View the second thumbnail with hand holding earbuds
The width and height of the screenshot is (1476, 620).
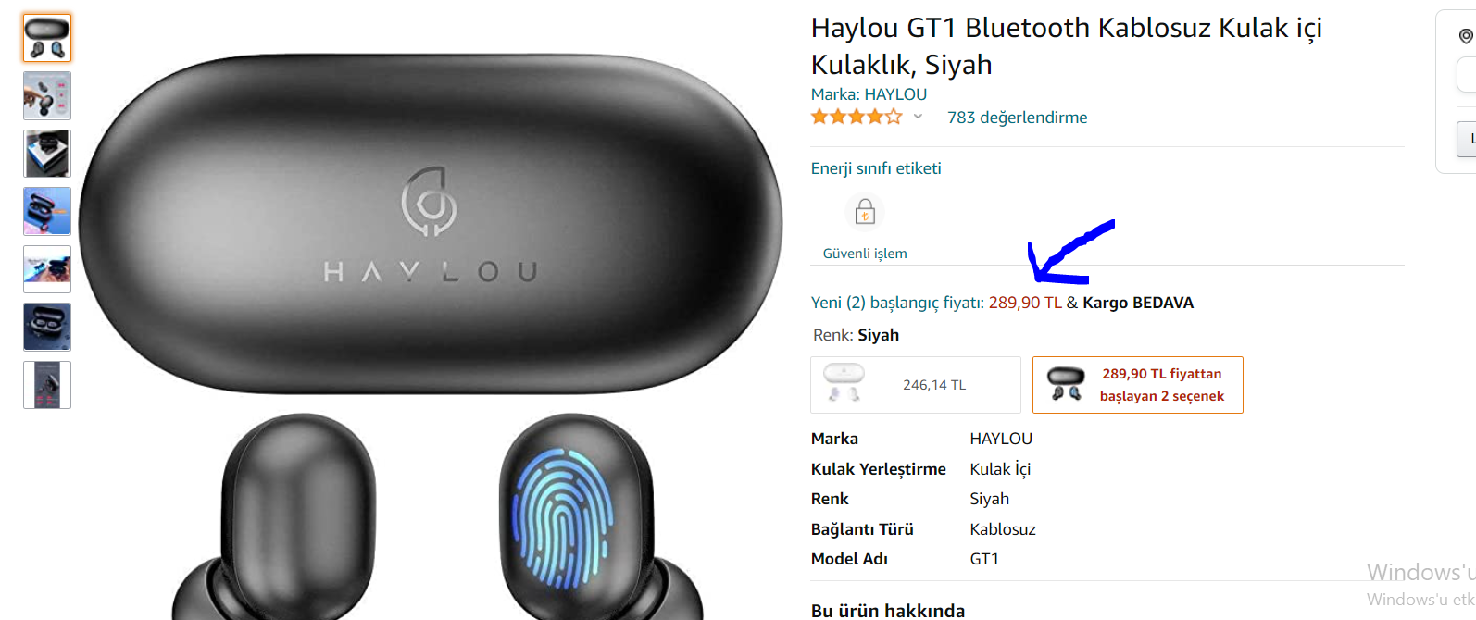click(x=47, y=96)
